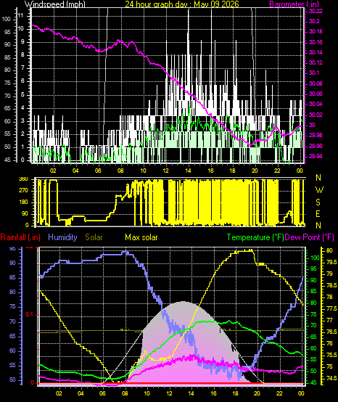338x402 pixels.
Task: Click the N compass letter at top
Action: point(318,177)
